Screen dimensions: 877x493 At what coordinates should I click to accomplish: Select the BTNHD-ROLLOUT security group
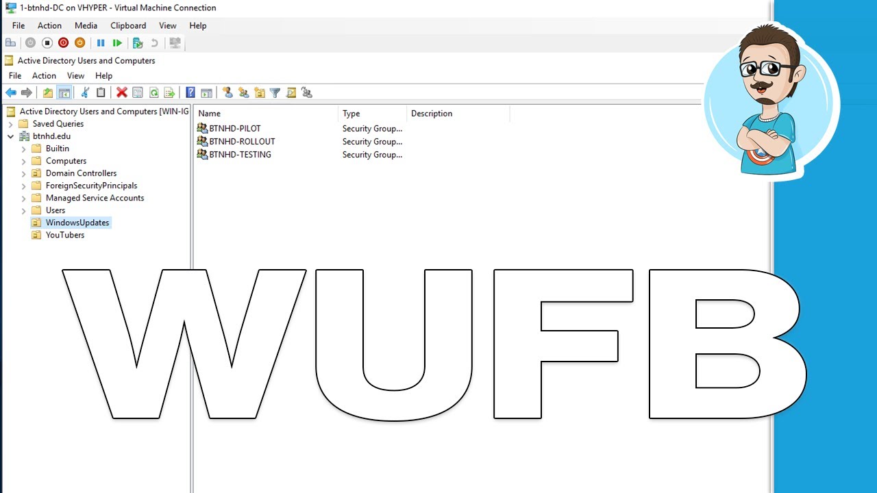[x=236, y=141]
